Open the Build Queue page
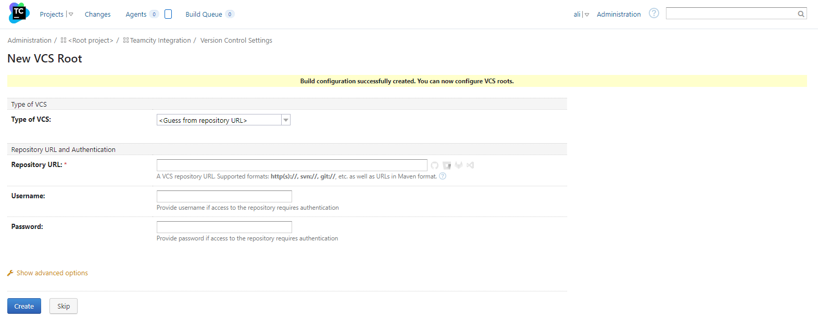818x332 pixels. click(x=204, y=15)
